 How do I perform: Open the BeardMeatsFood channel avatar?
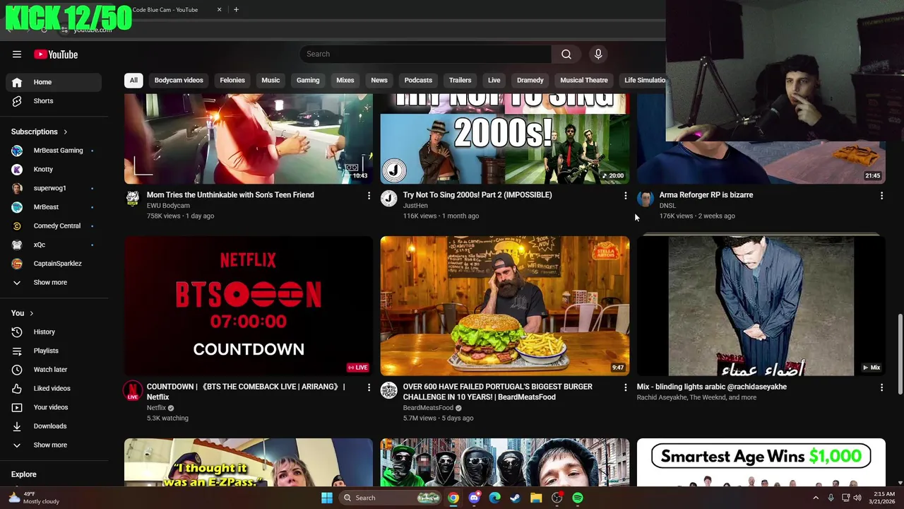389,390
